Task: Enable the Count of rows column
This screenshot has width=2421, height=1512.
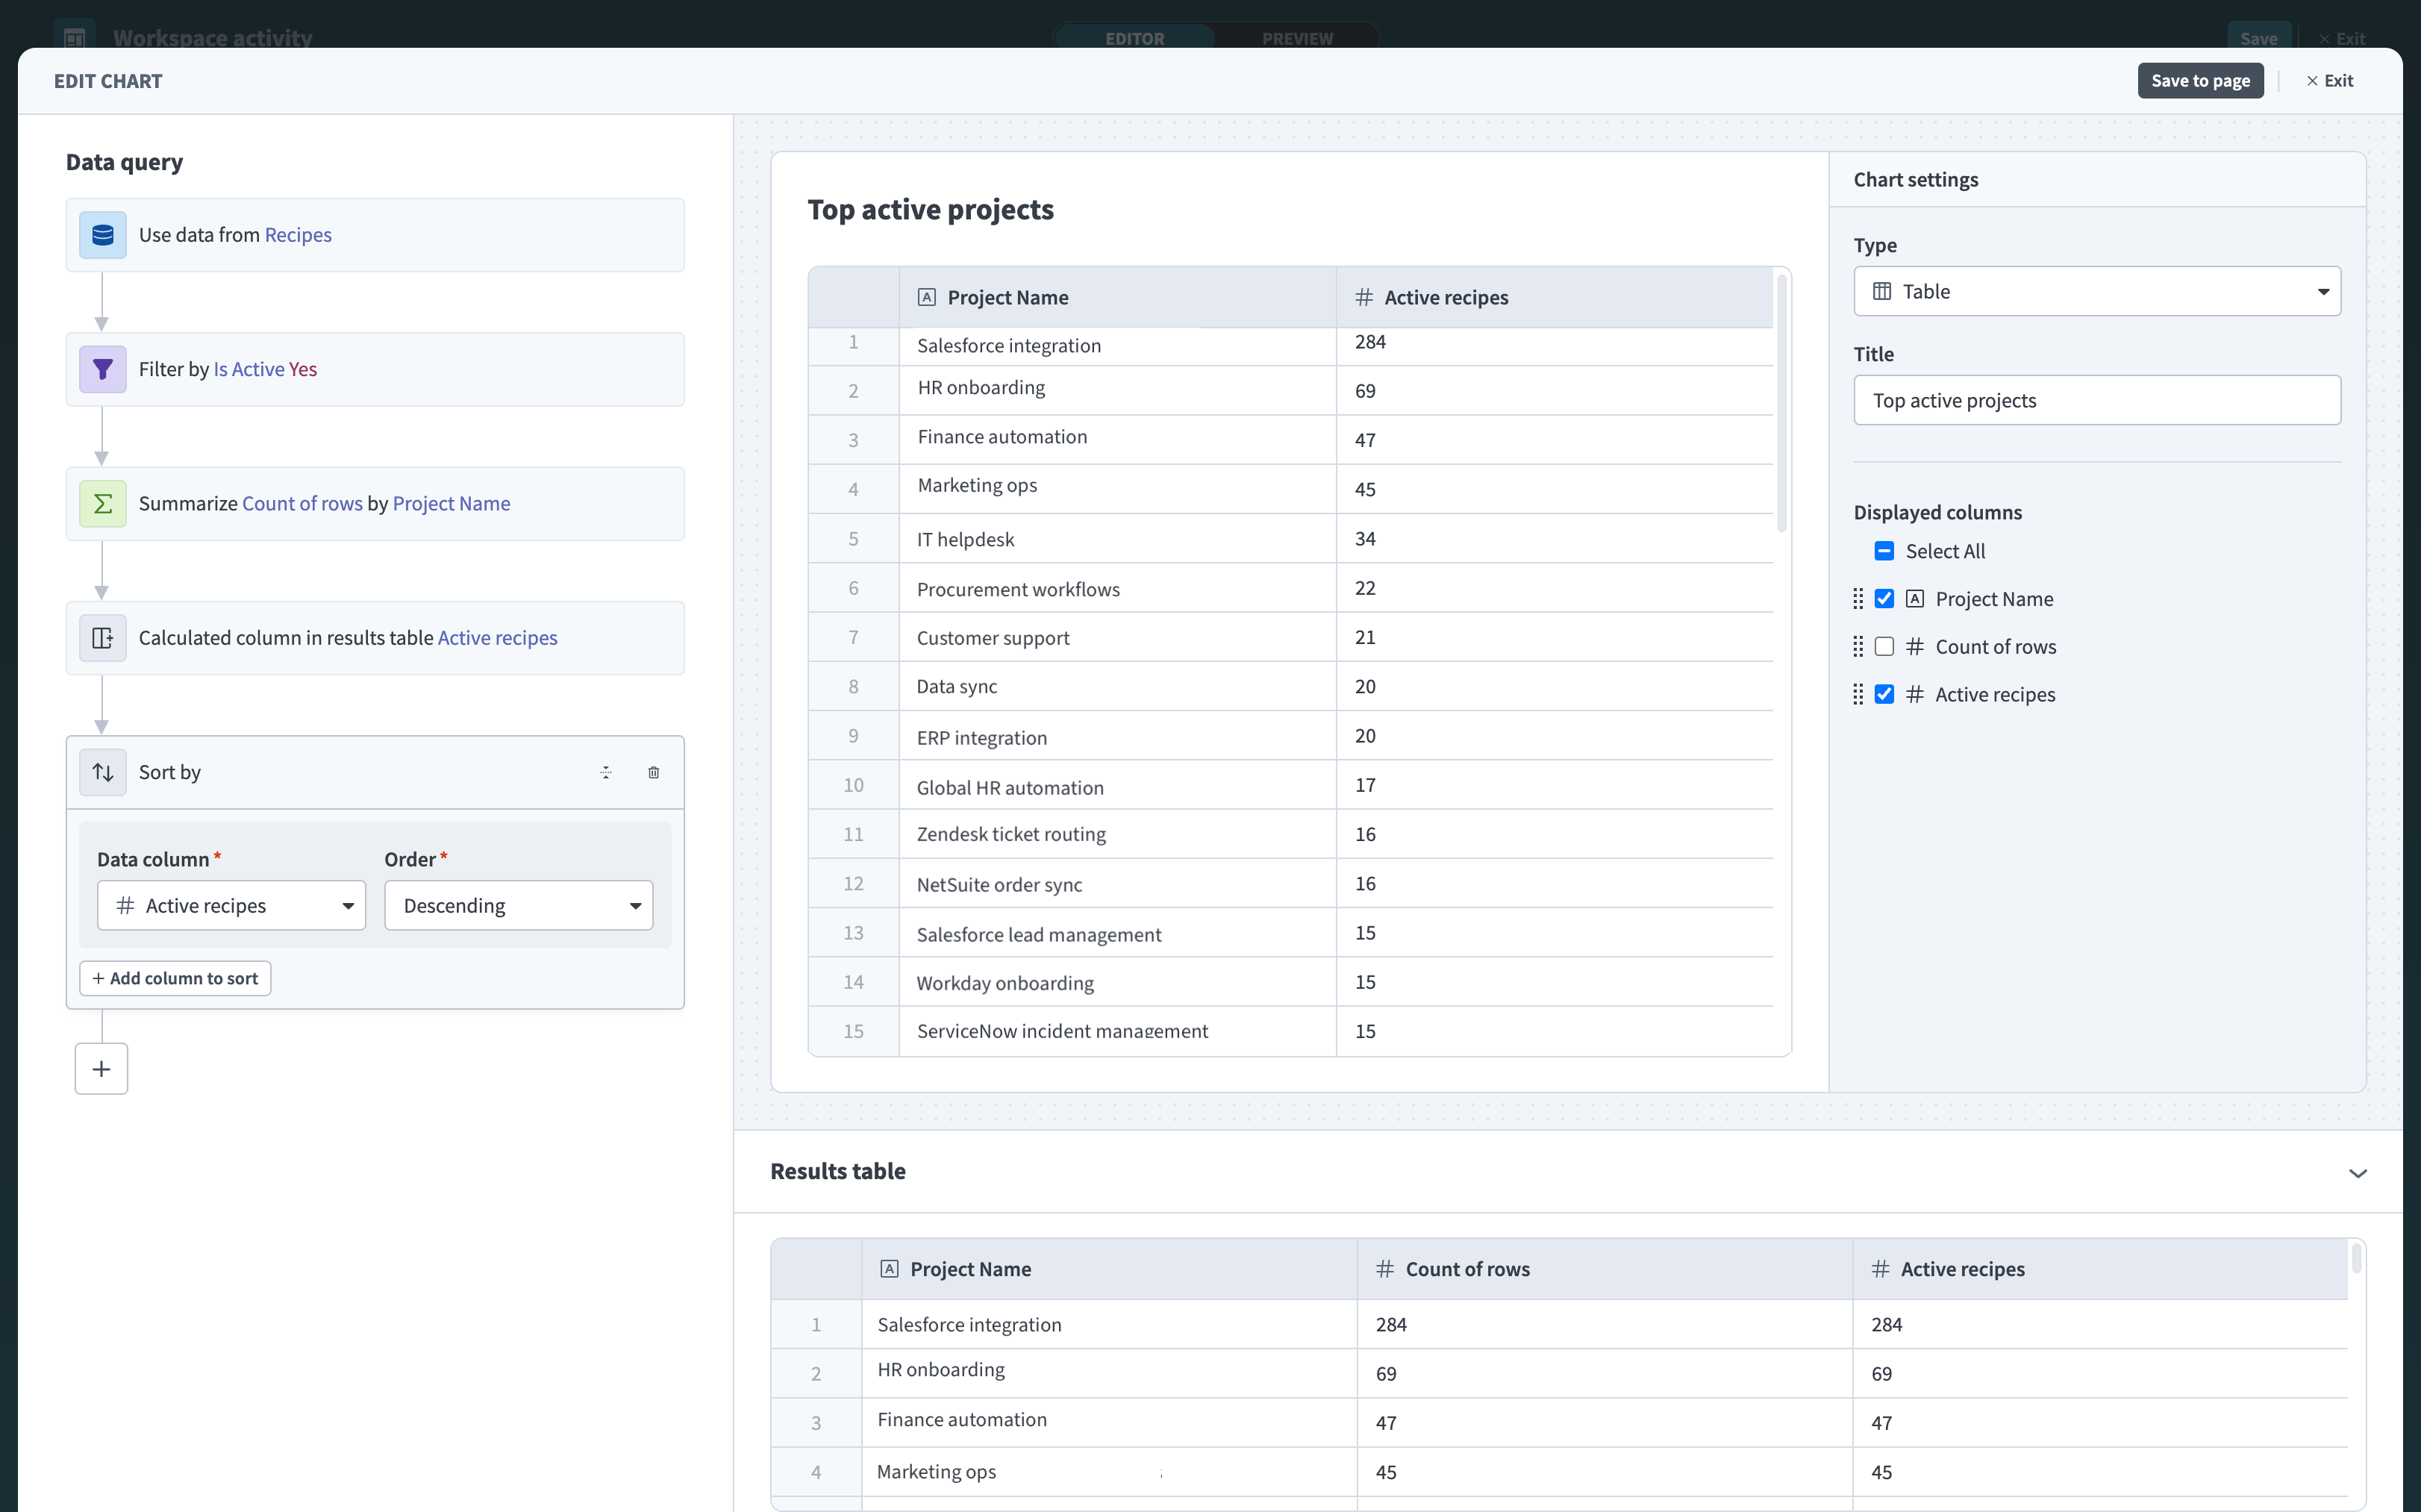Action: click(x=1885, y=646)
